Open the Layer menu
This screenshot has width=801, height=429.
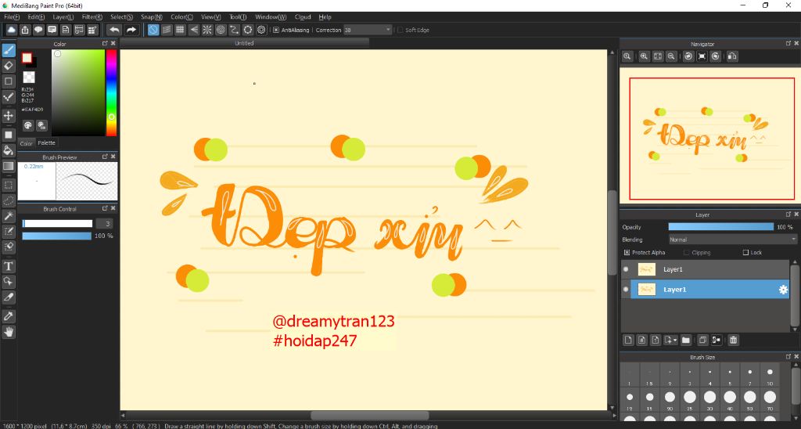click(63, 17)
